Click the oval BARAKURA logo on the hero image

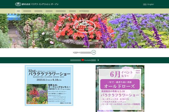tap(84, 26)
